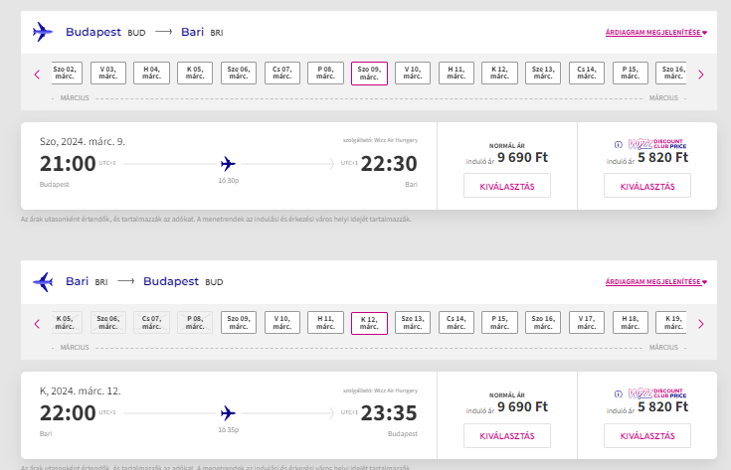The image size is (731, 470).
Task: Select return date K 12. márc.
Action: [369, 323]
